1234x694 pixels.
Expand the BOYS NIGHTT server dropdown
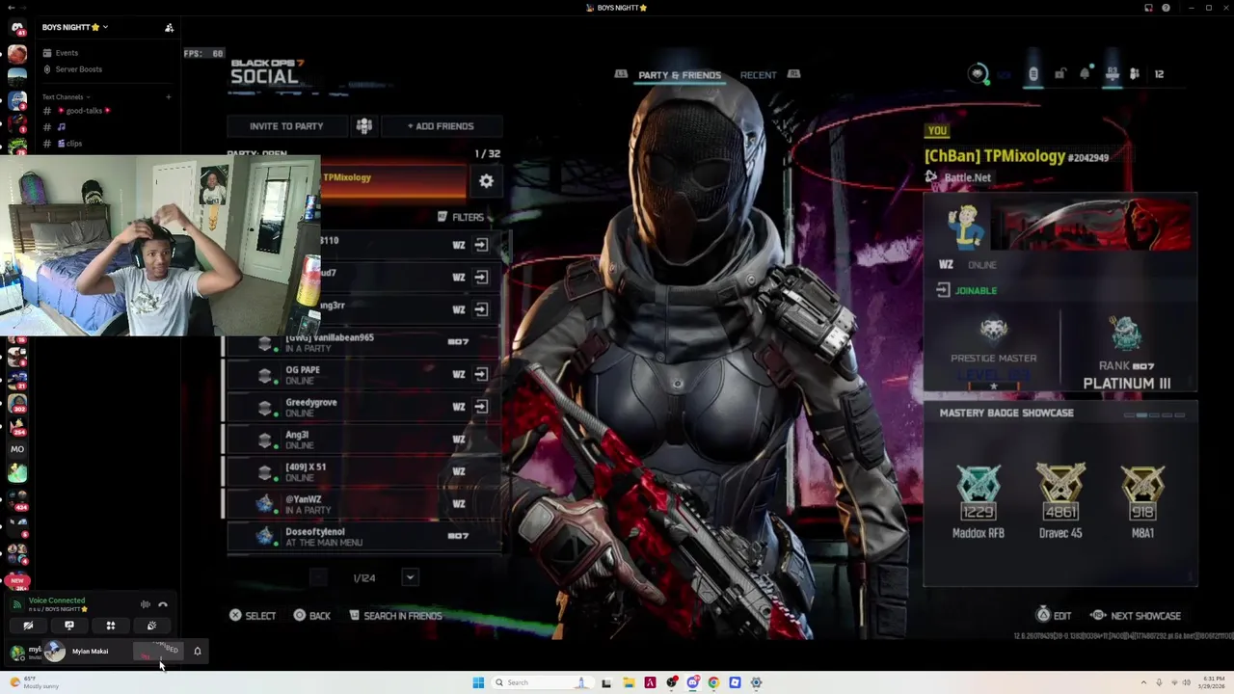(105, 28)
